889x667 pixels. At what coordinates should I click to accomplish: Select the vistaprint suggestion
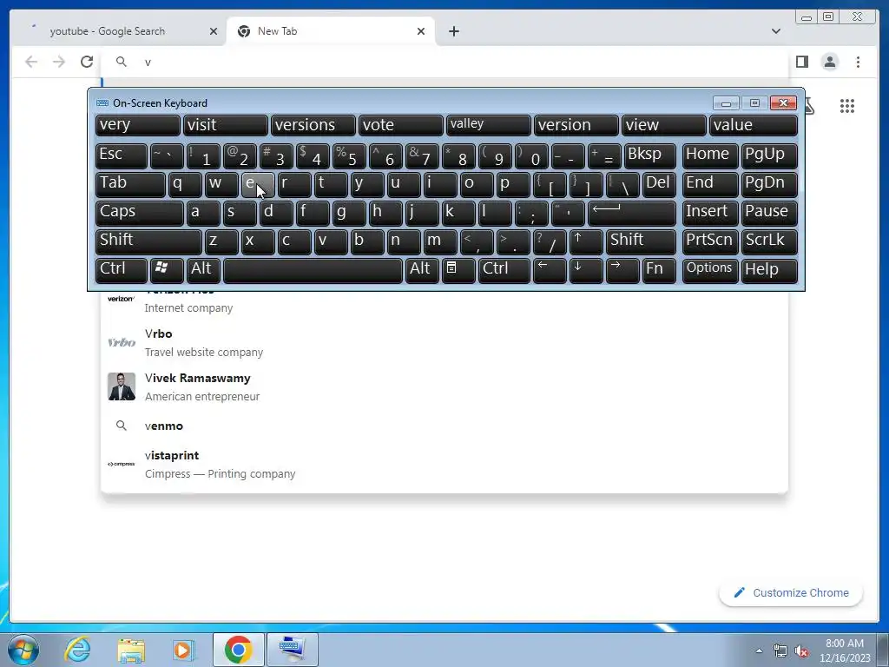[x=444, y=464]
